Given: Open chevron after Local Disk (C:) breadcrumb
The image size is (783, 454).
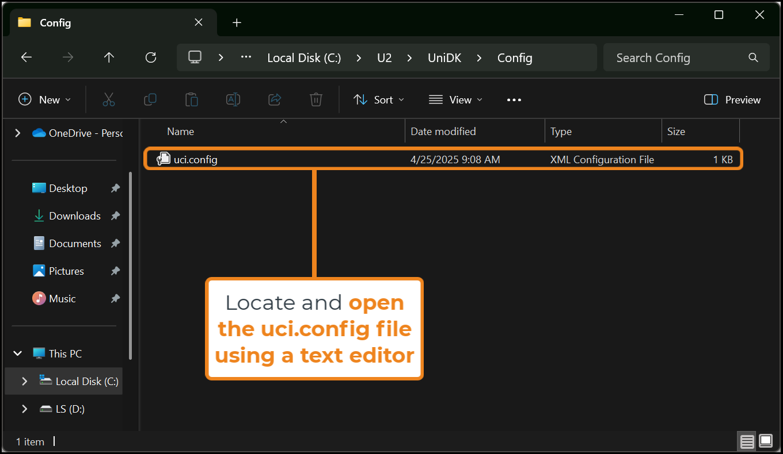Looking at the screenshot, I should (x=359, y=57).
